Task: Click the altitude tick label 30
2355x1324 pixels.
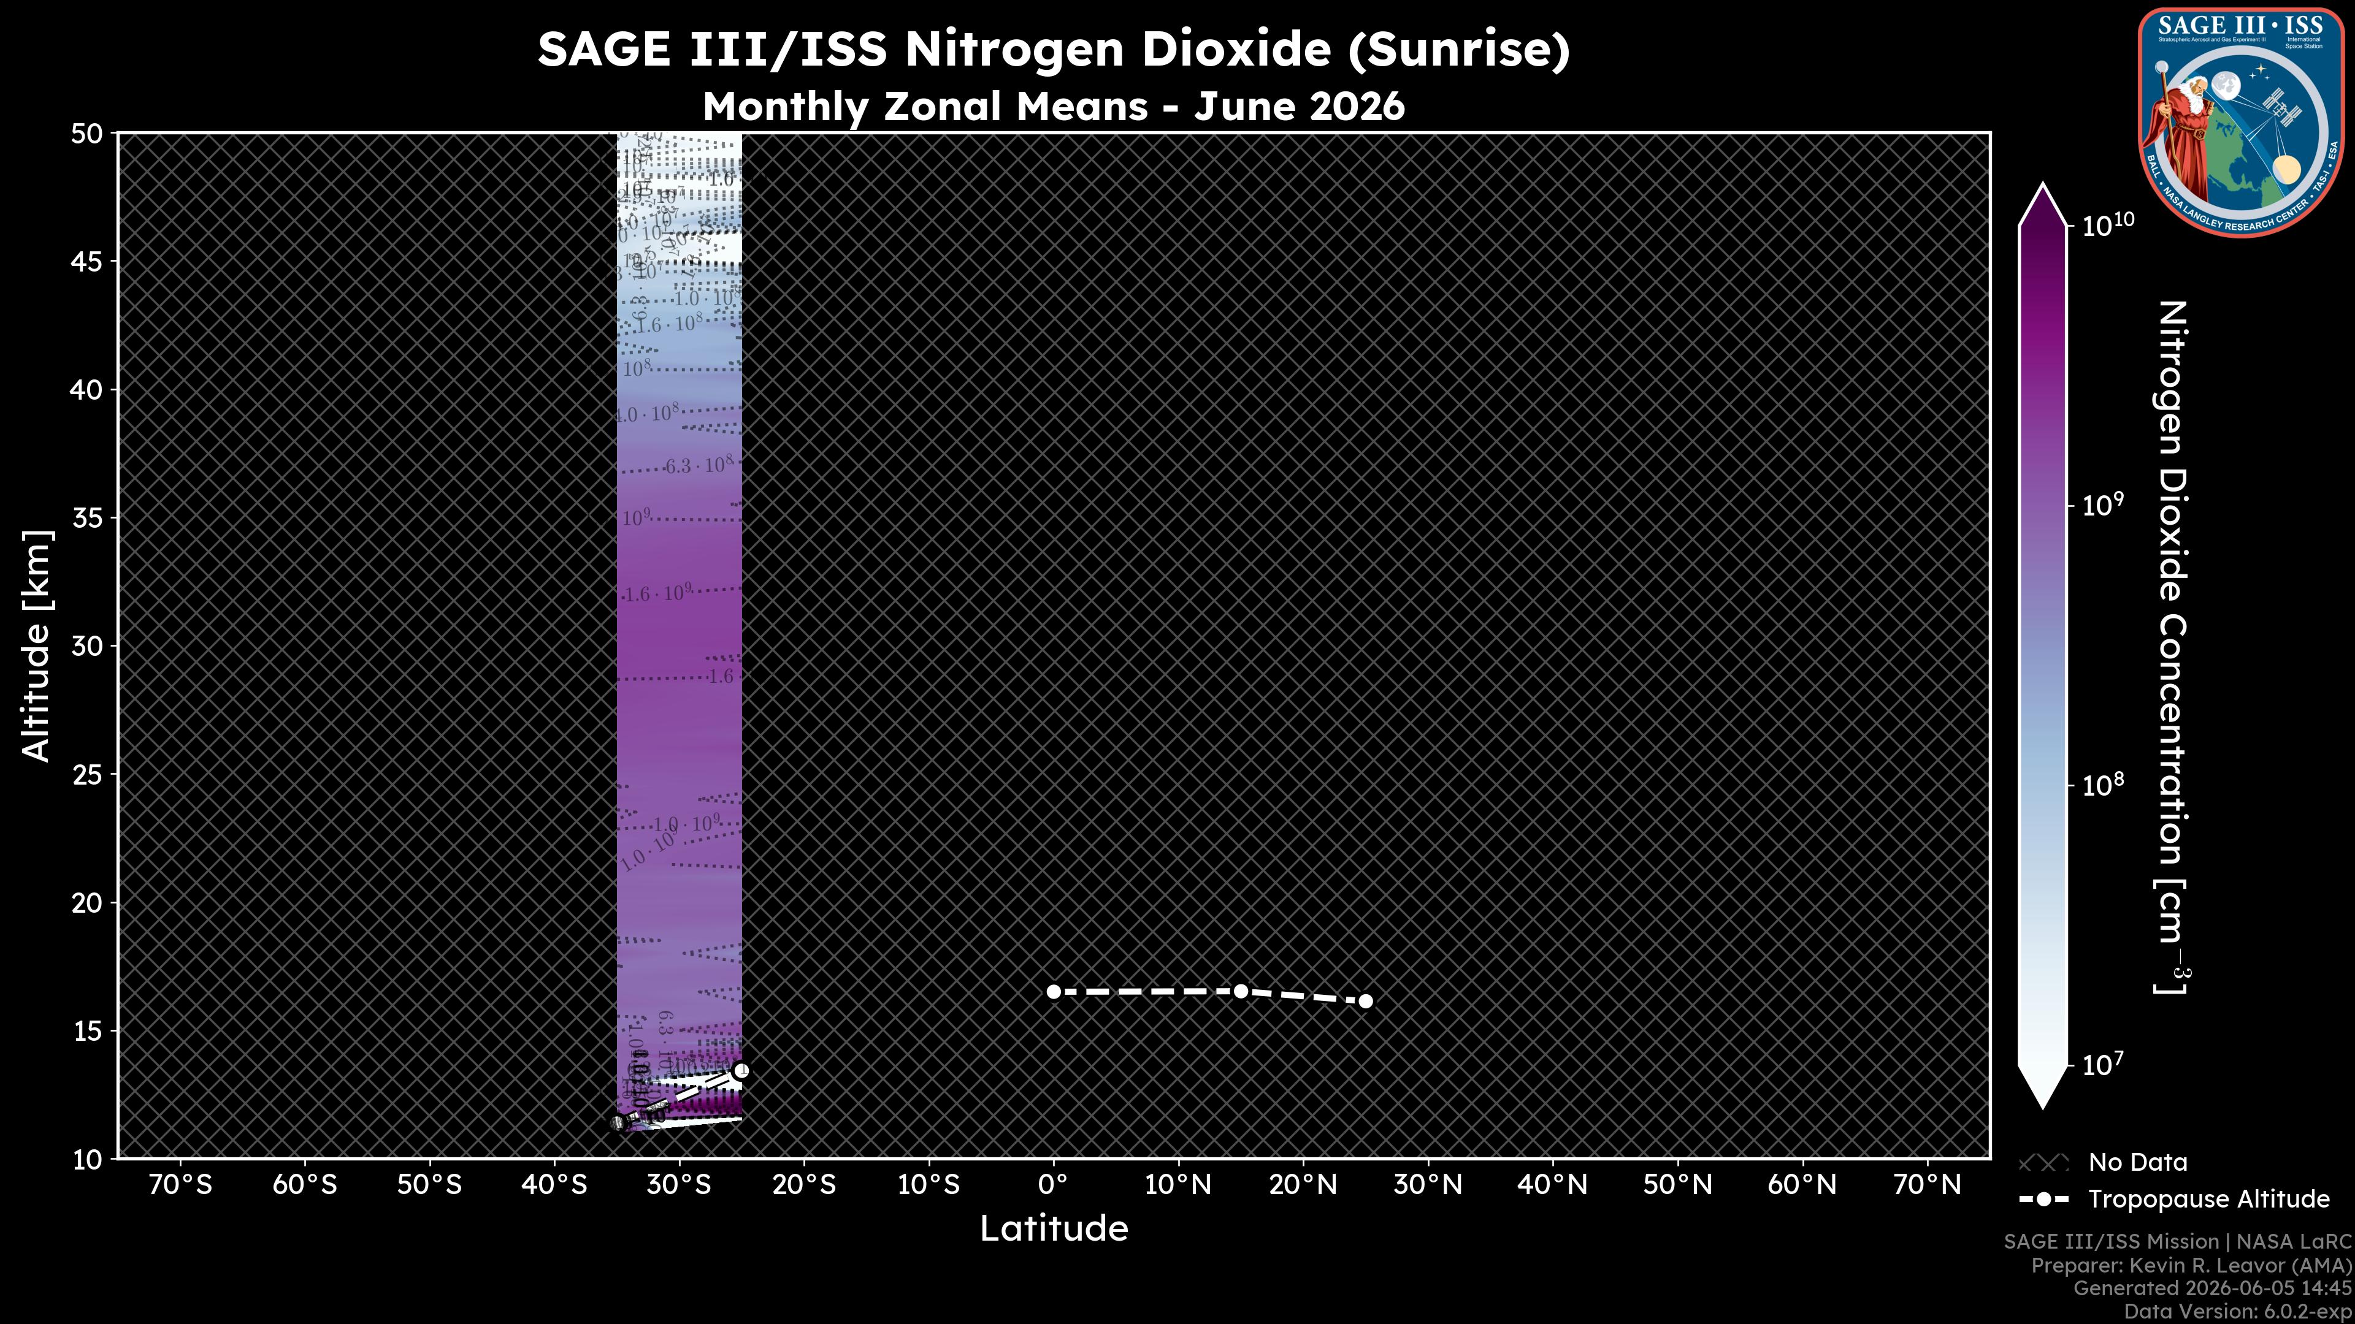Action: point(87,646)
